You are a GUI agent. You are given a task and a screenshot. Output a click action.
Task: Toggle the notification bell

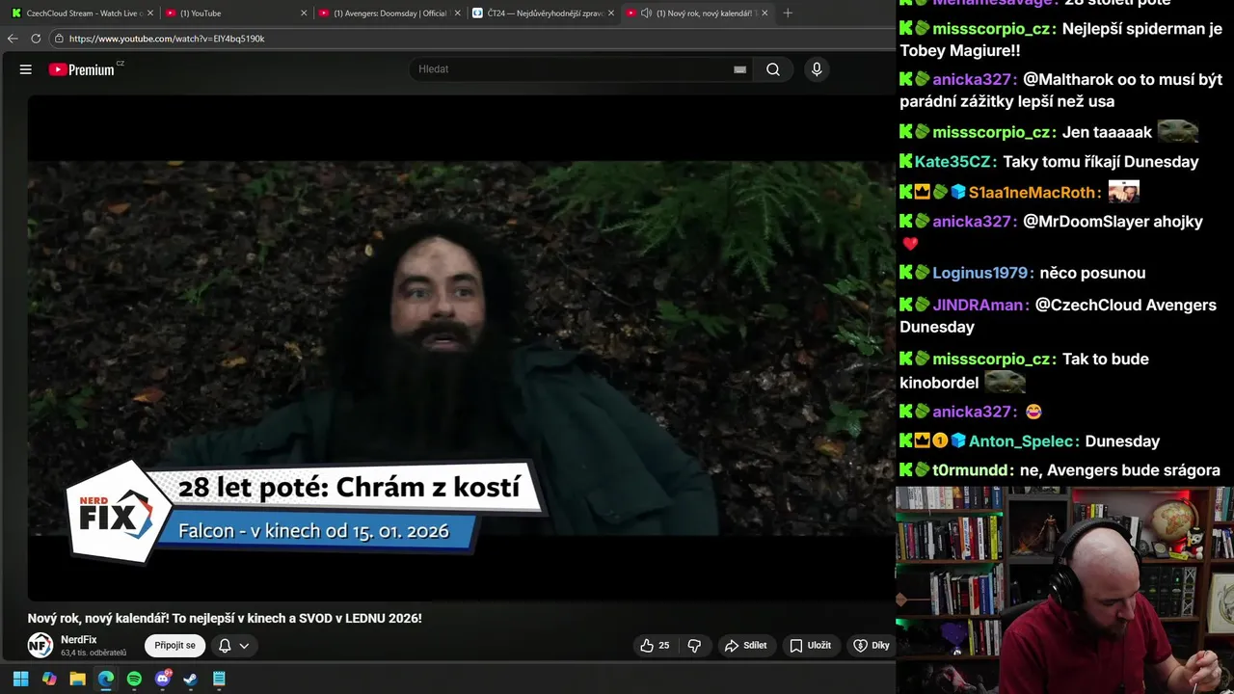(x=224, y=646)
